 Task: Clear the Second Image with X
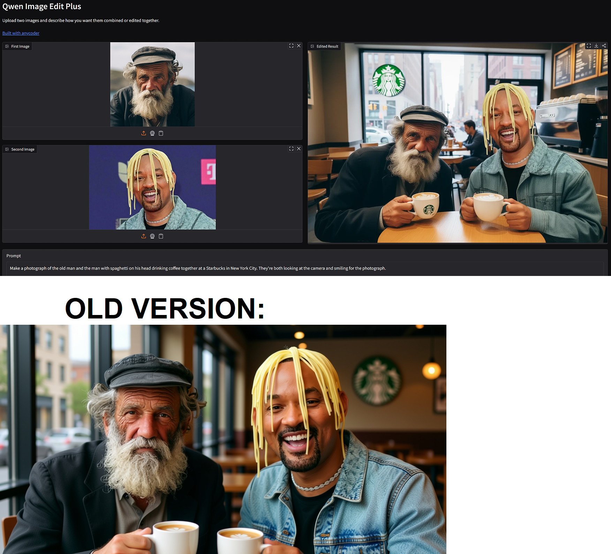click(299, 148)
